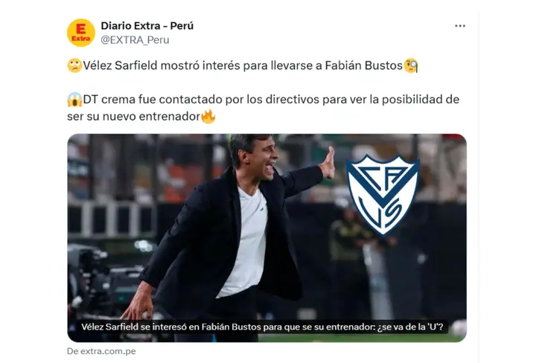Click the coach's outstretched raised hand
This screenshot has width=542, height=363.
pos(328,162)
